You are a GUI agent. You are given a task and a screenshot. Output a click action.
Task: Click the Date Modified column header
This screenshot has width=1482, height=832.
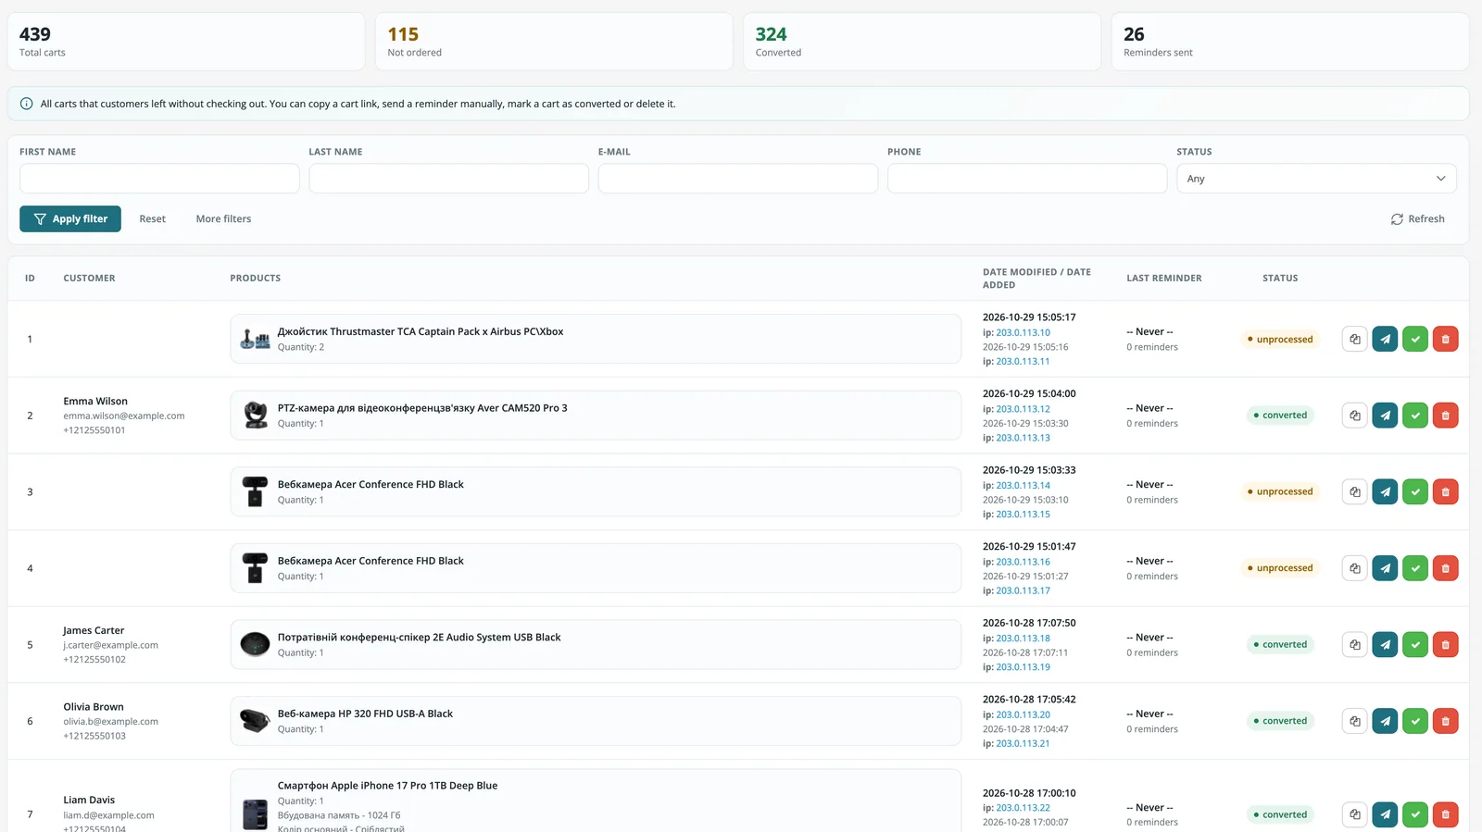1036,279
